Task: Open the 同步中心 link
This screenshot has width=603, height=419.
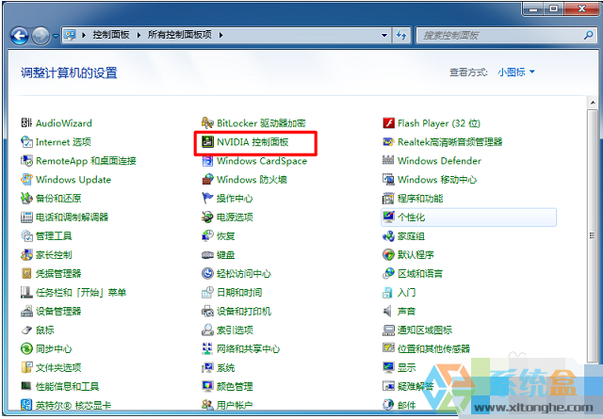Action: 54,349
